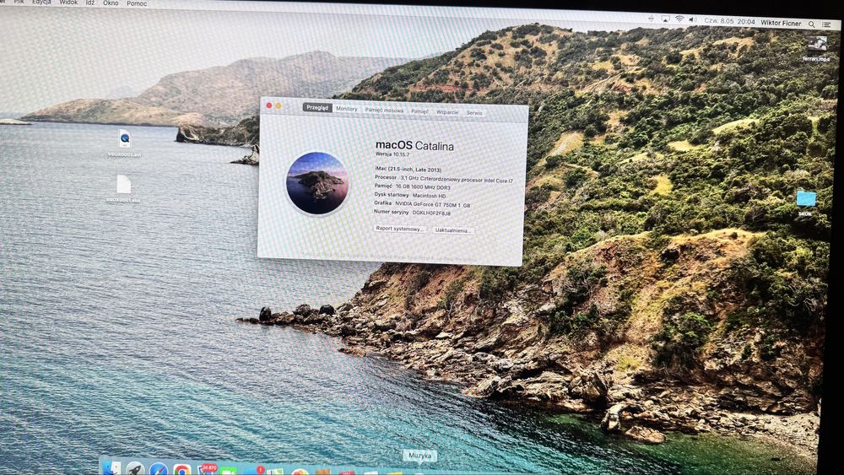Click the menu bar icon left of AirPlay
The image size is (844, 475).
651,19
